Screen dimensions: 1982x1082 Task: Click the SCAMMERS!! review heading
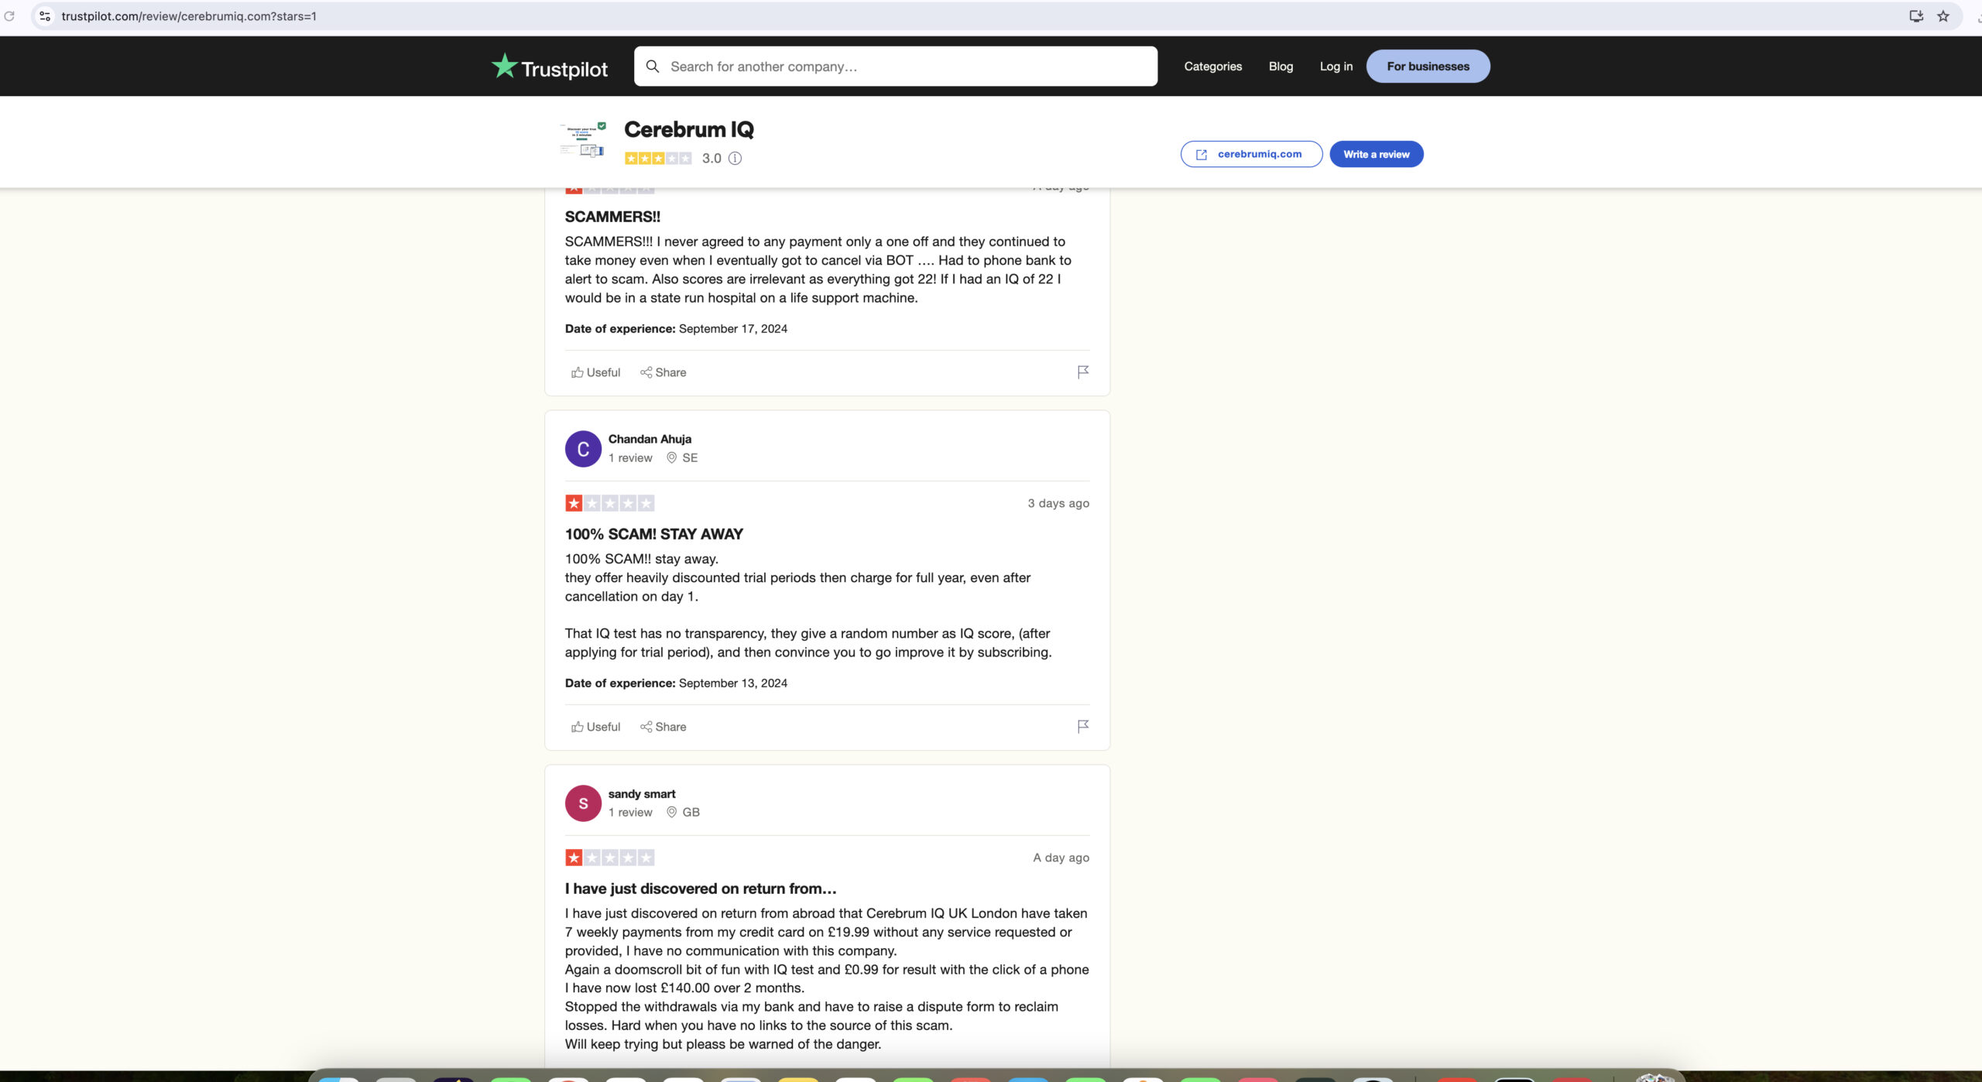pyautogui.click(x=612, y=217)
